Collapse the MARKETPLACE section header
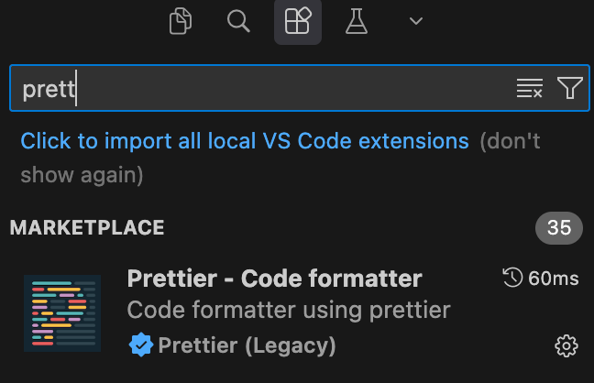This screenshot has height=383, width=594. (87, 228)
